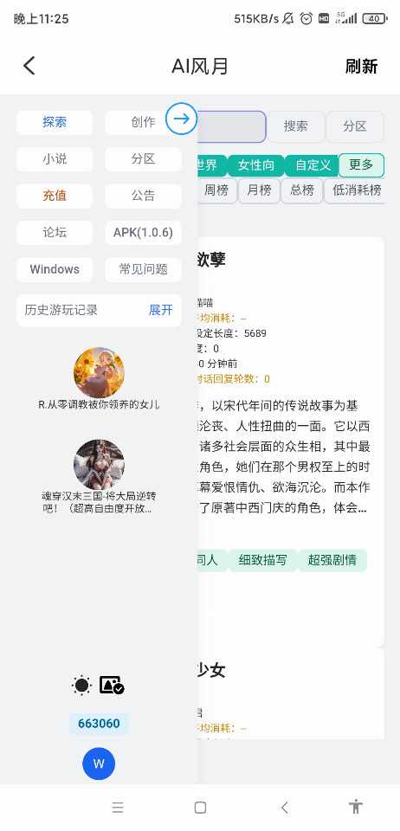Select the 探索 menu item
This screenshot has width=400, height=831.
point(55,122)
